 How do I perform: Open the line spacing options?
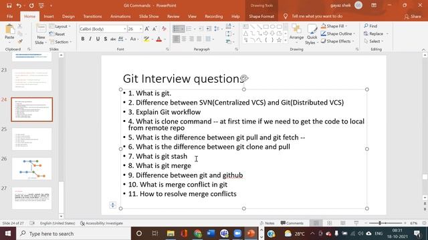click(217, 29)
